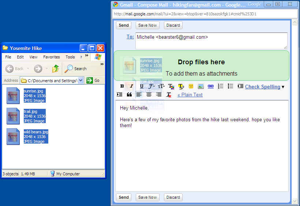Screen dimensions: 300x206
Task: Click the top Discard button
Action: (x=173, y=25)
